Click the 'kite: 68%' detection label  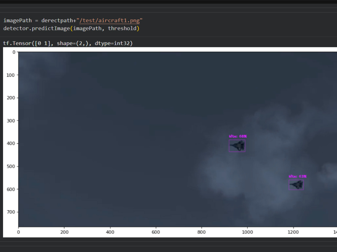coord(238,136)
